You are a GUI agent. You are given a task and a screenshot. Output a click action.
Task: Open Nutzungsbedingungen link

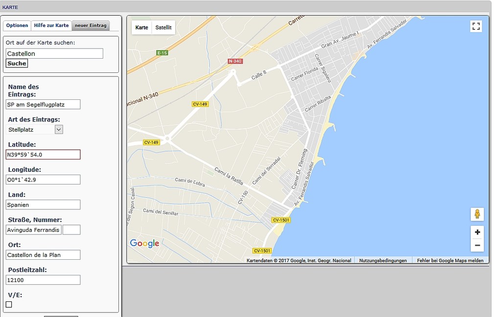click(x=383, y=260)
